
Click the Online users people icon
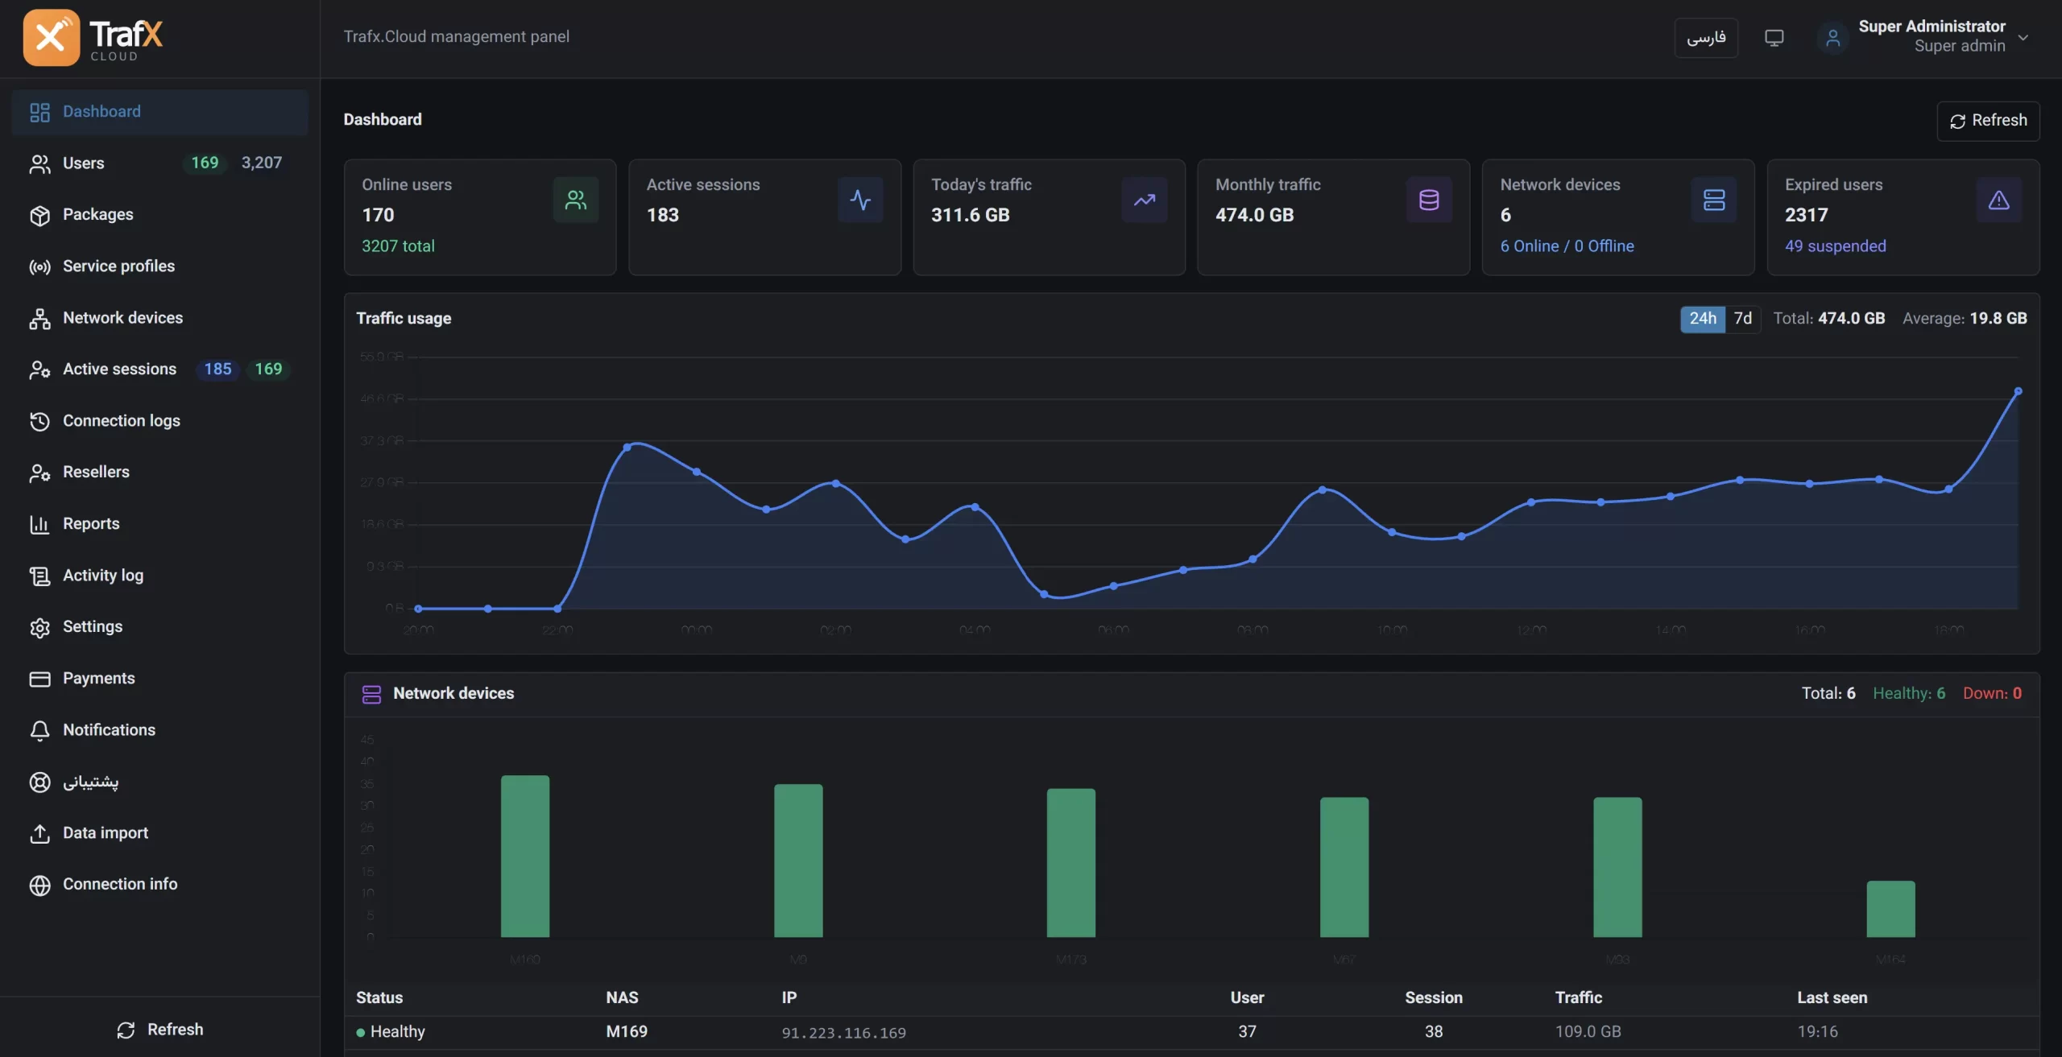tap(576, 200)
